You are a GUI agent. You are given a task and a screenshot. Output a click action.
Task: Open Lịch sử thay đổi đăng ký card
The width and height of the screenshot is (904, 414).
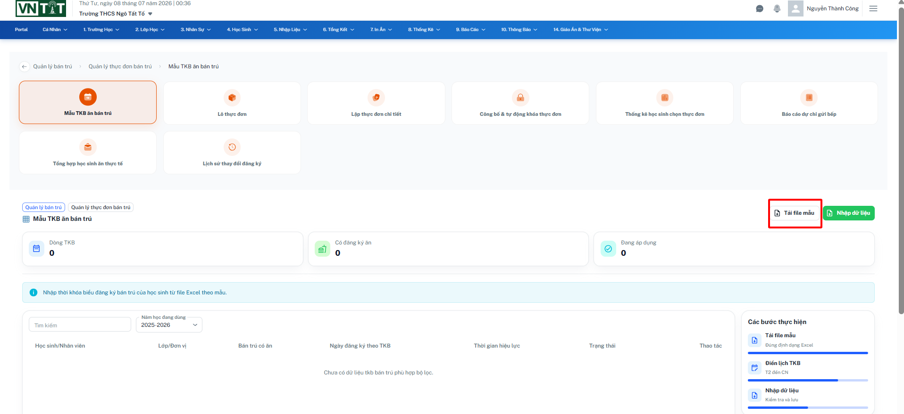[x=232, y=153]
